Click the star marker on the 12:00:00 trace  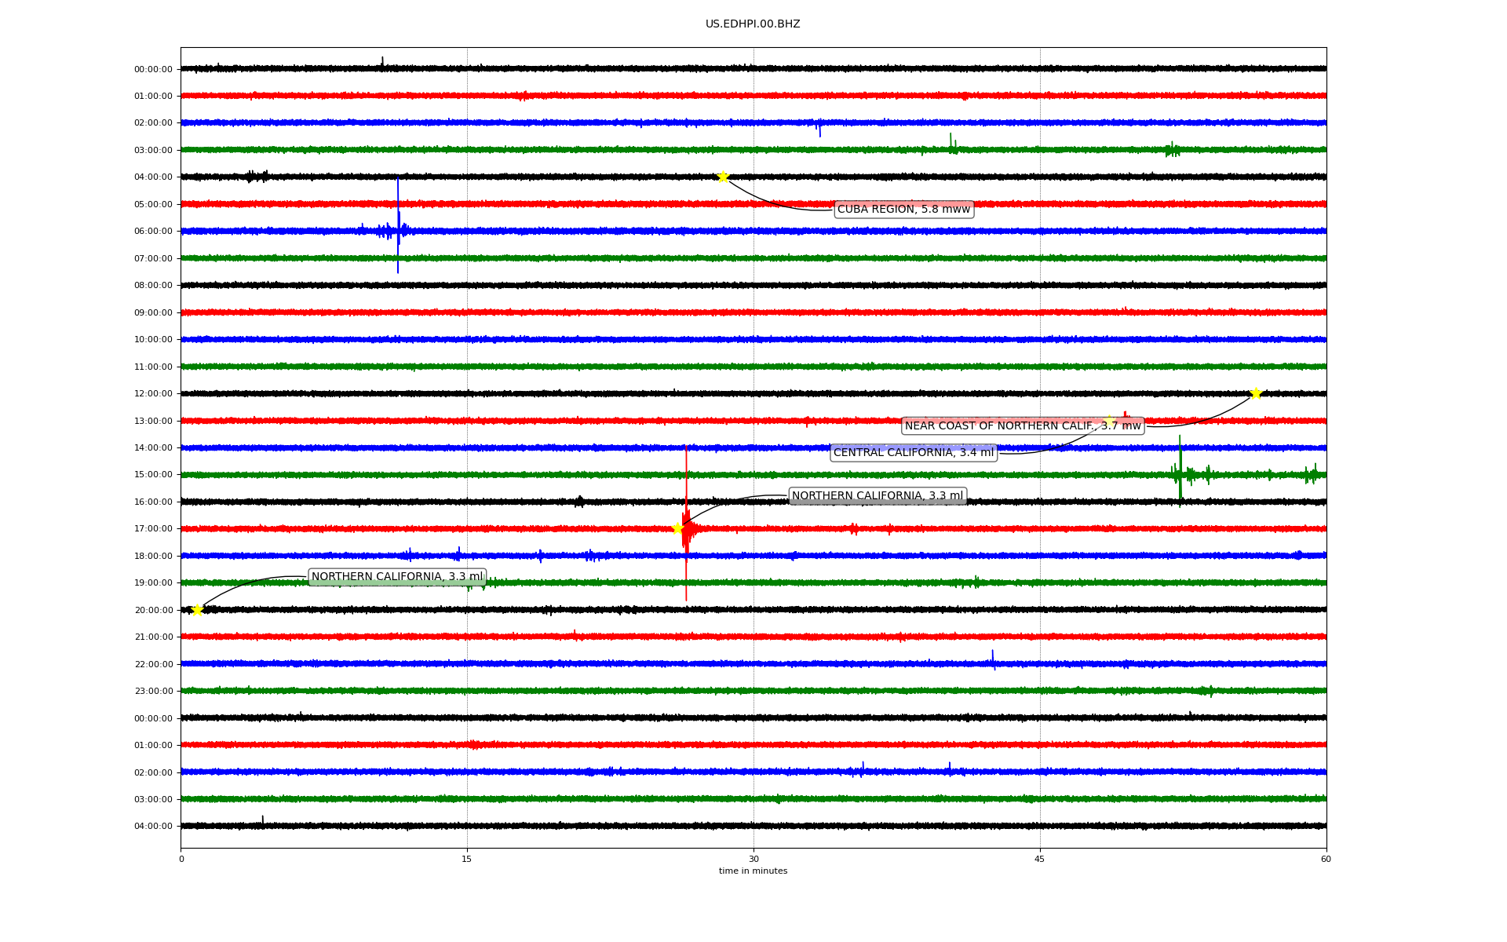coord(1256,393)
